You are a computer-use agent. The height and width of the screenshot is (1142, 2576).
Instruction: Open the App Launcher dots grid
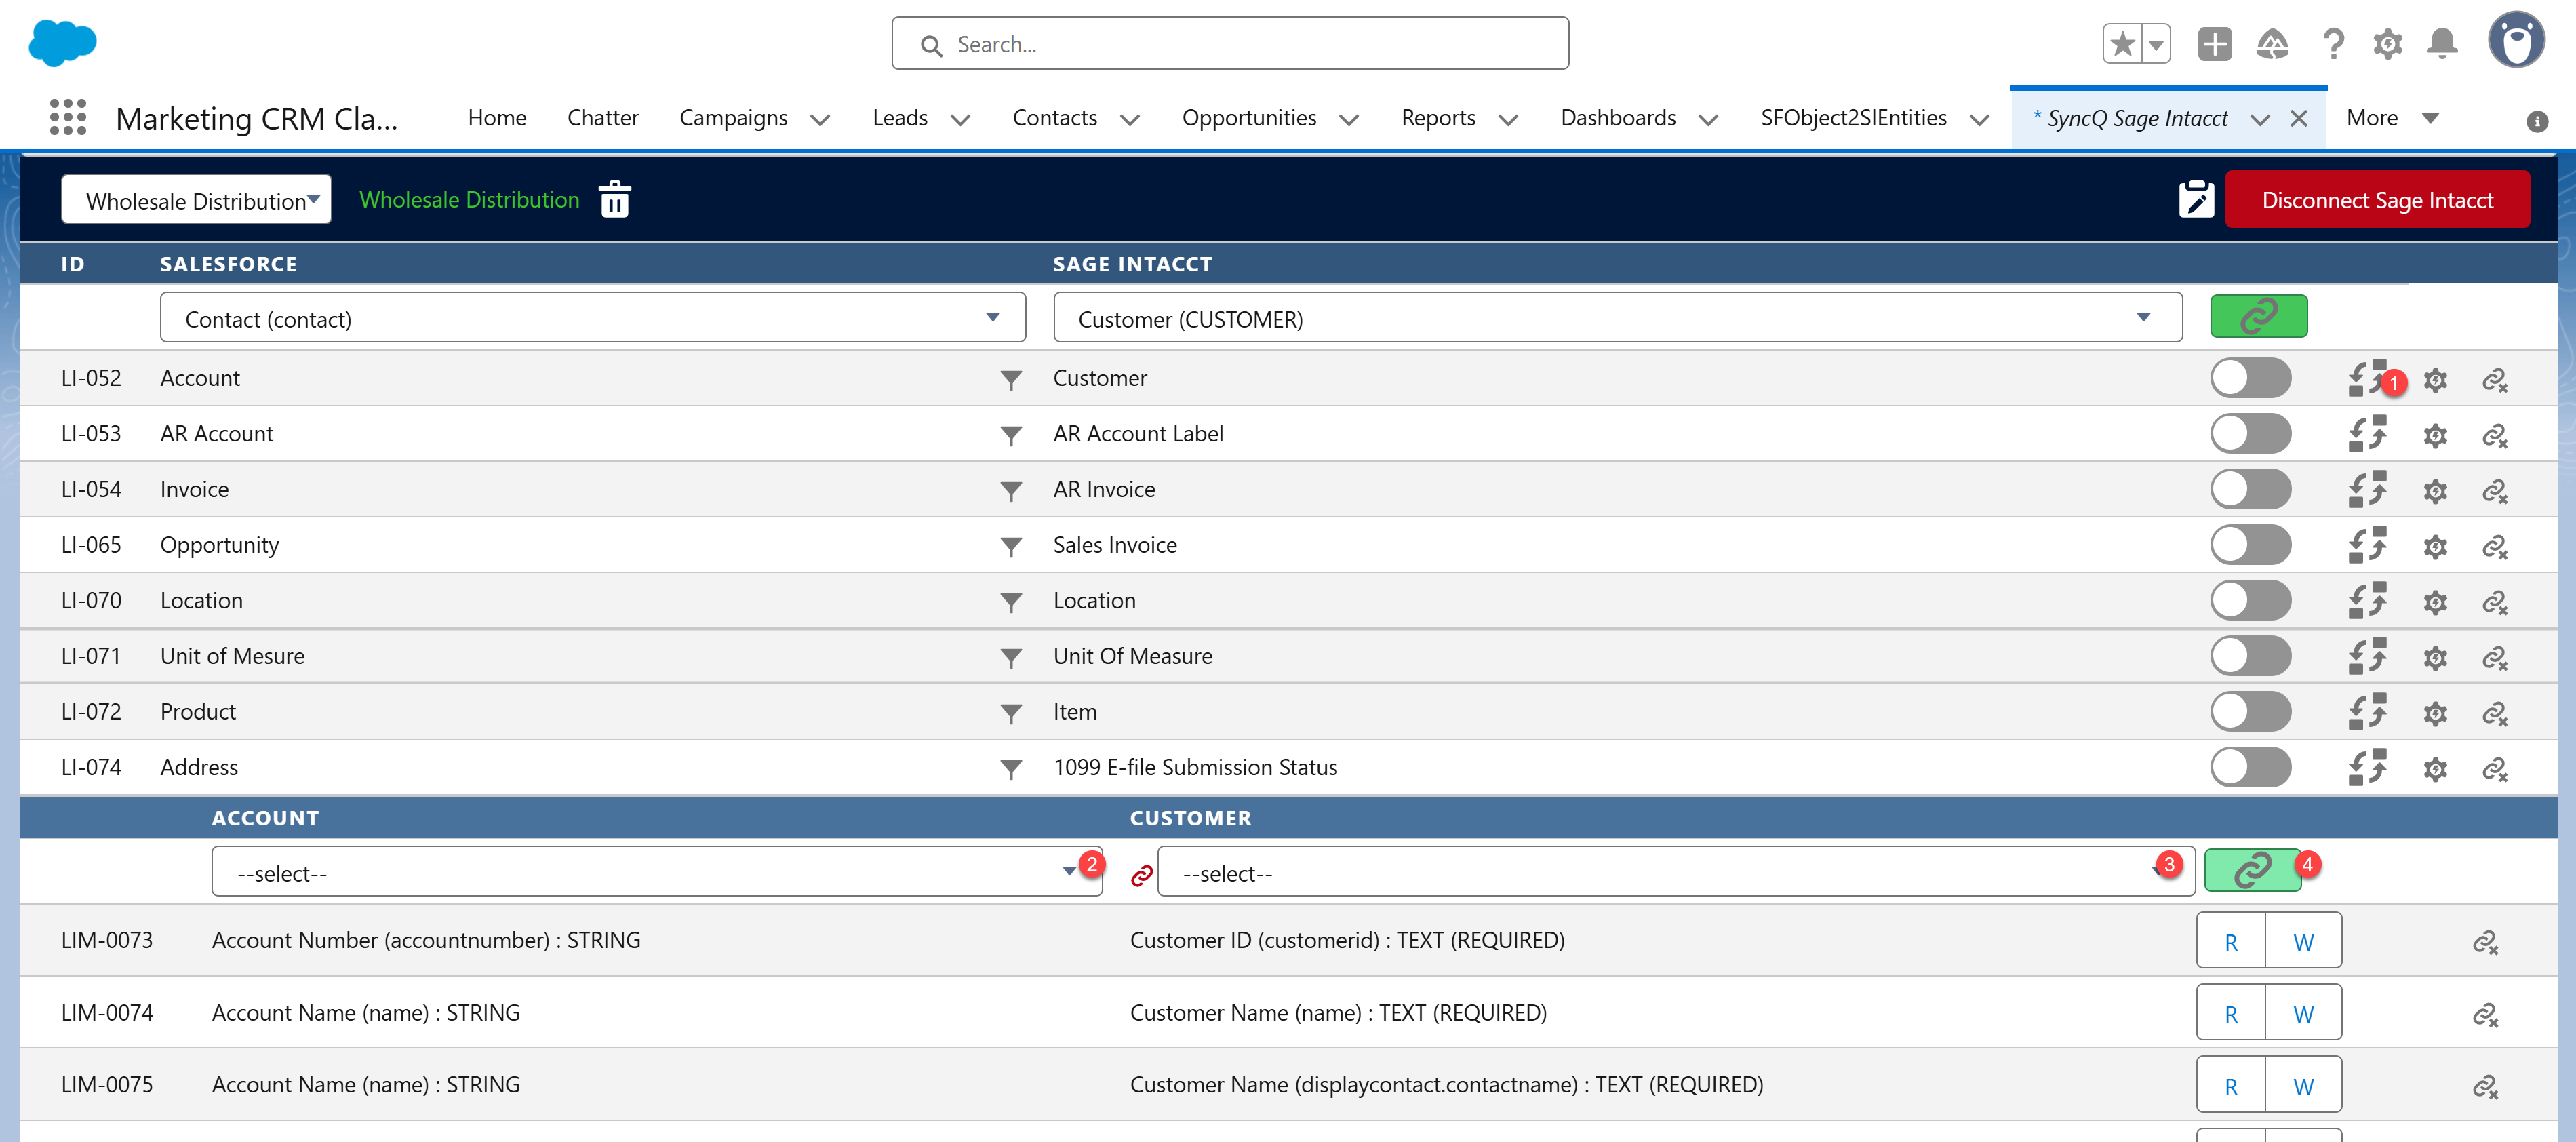[x=68, y=117]
